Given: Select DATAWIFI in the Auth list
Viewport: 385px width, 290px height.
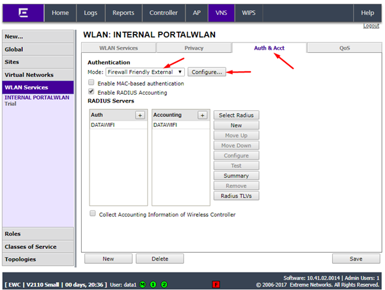Looking at the screenshot, I should click(118, 125).
